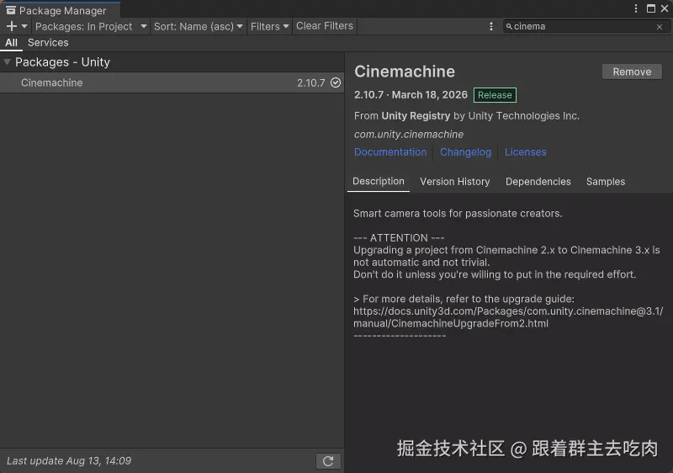The height and width of the screenshot is (473, 673).
Task: Click the installed checkmark icon beside 2.10.7
Action: point(336,82)
